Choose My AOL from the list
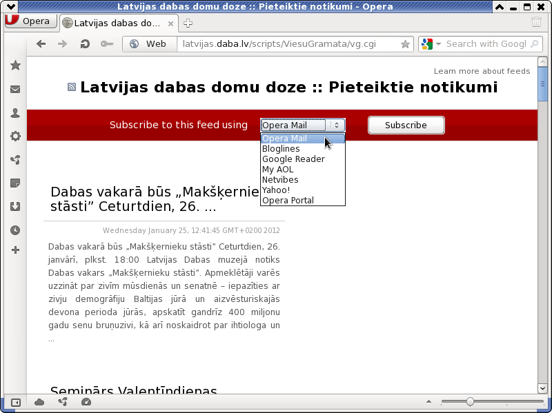The image size is (552, 413). (x=303, y=170)
